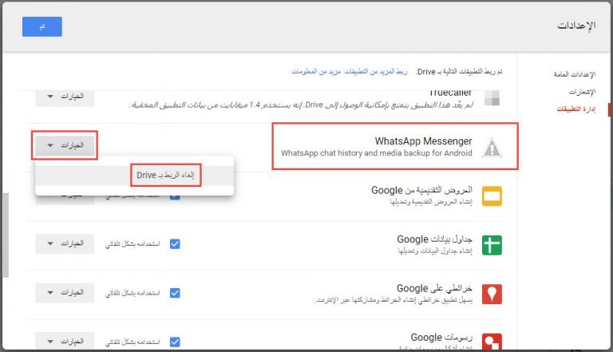The image size is (613, 352).
Task: Open the General settings tab in sidebar
Action: coord(575,74)
